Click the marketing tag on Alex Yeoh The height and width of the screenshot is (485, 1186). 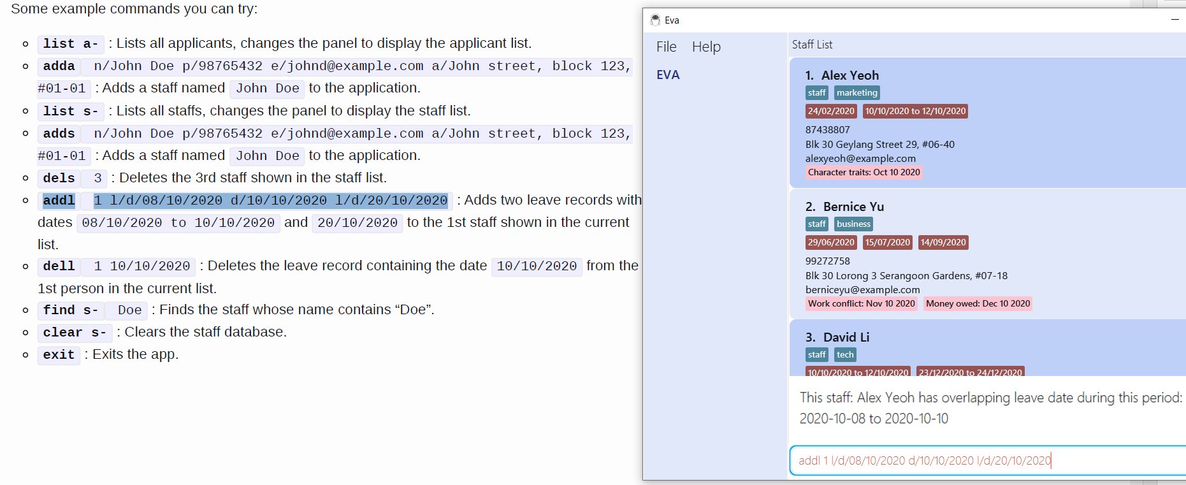pyautogui.click(x=857, y=93)
